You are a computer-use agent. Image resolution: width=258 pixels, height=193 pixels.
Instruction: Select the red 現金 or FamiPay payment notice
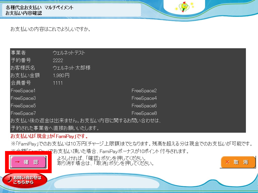(x=49, y=136)
